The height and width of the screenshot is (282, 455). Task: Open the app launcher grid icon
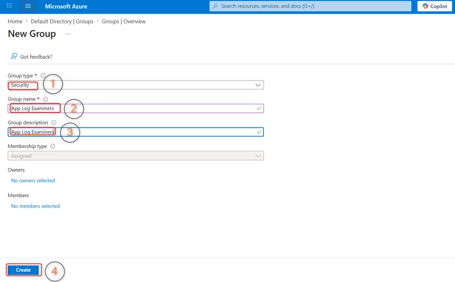coord(9,6)
